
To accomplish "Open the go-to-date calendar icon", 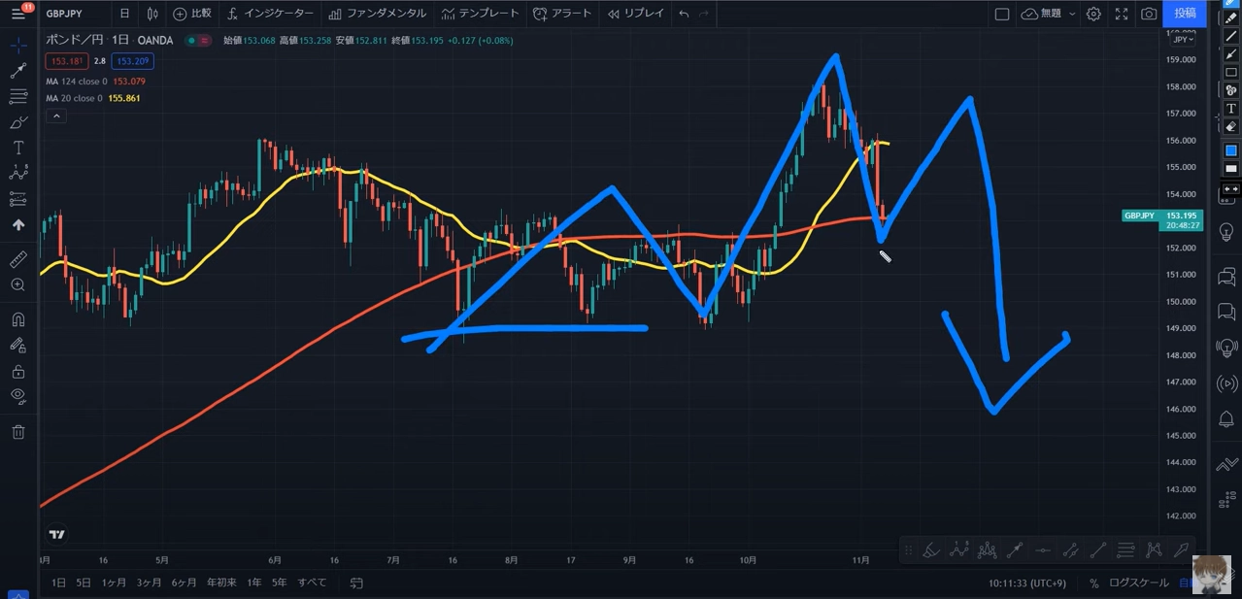I will [356, 582].
